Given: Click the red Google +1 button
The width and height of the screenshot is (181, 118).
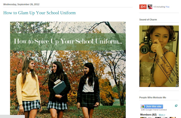Looking at the screenshot, I should pyautogui.click(x=143, y=7).
